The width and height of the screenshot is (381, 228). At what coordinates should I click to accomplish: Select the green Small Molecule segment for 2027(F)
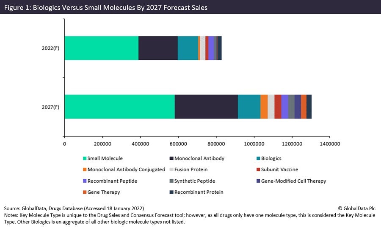pyautogui.click(x=119, y=106)
